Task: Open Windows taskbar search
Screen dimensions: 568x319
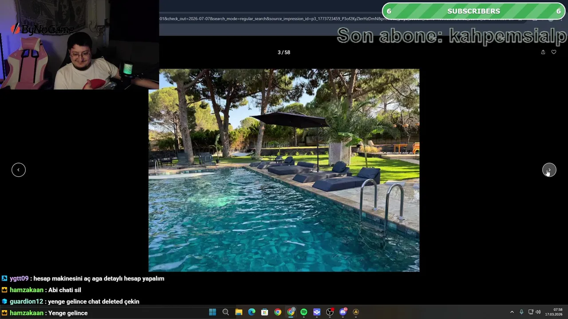Action: pos(225,312)
